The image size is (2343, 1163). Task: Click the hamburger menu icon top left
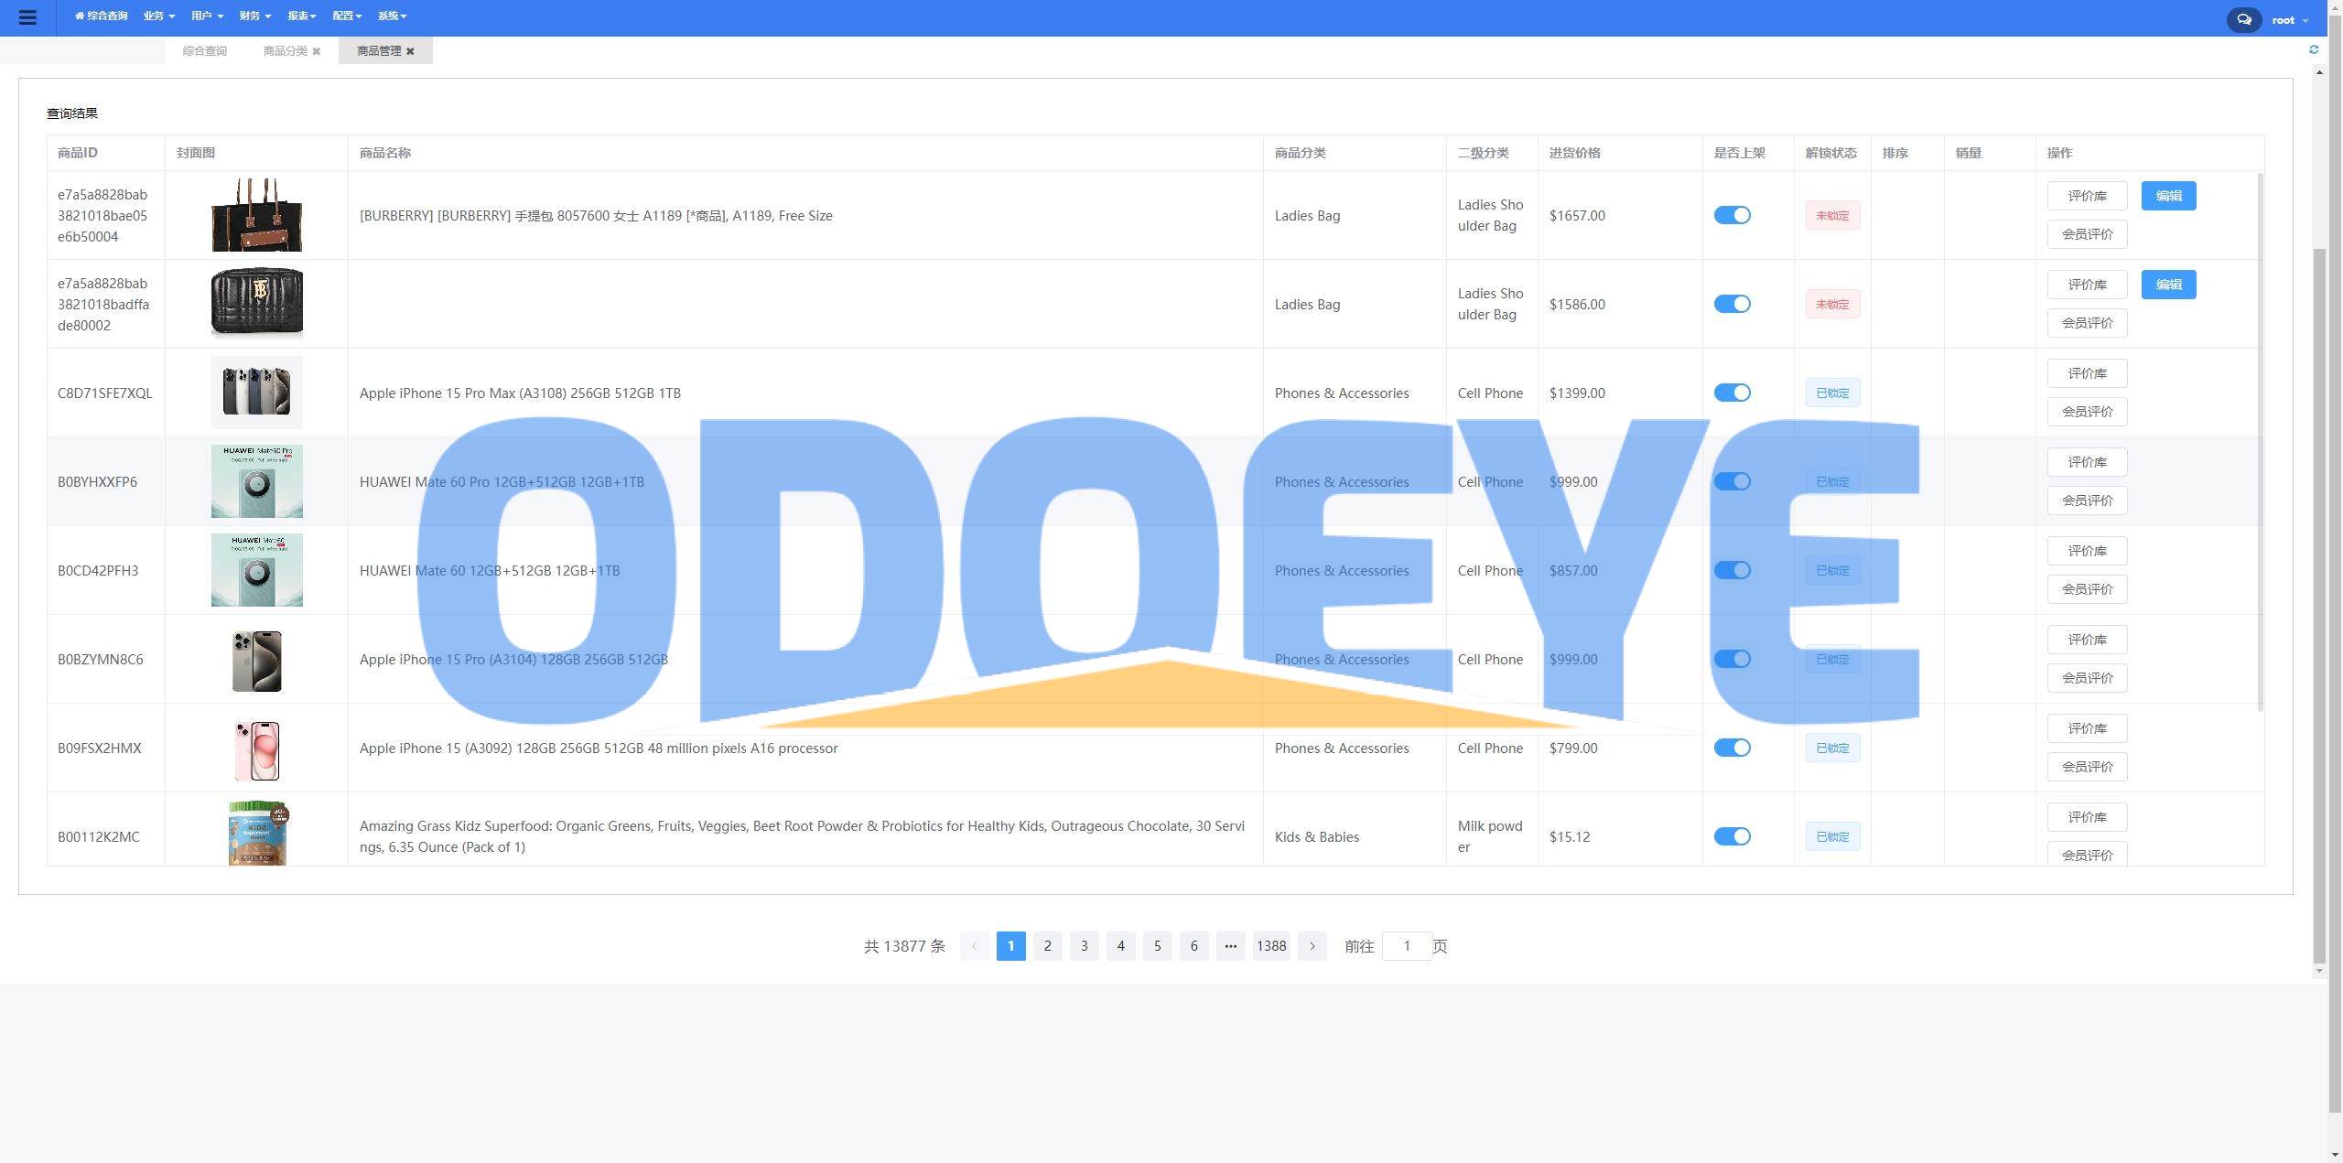[x=27, y=18]
